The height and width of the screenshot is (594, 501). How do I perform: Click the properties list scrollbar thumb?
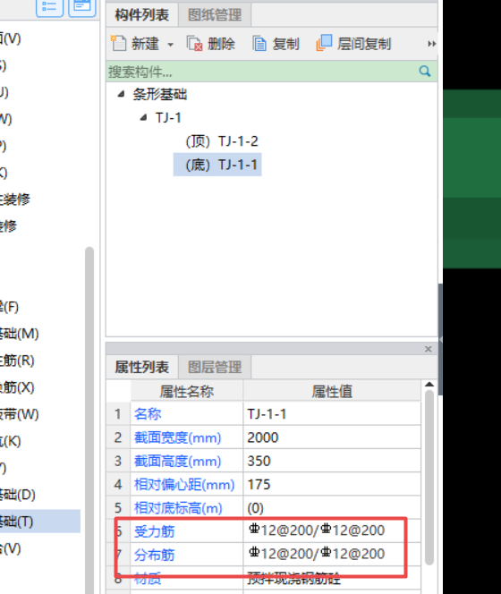tap(429, 478)
